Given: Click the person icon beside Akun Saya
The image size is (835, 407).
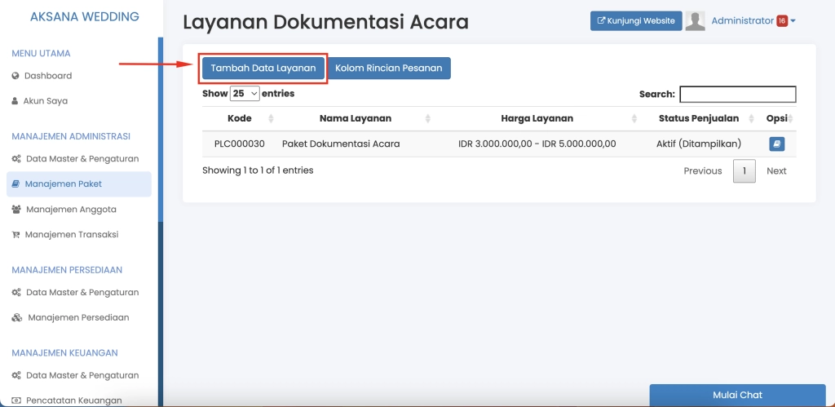Looking at the screenshot, I should (15, 100).
